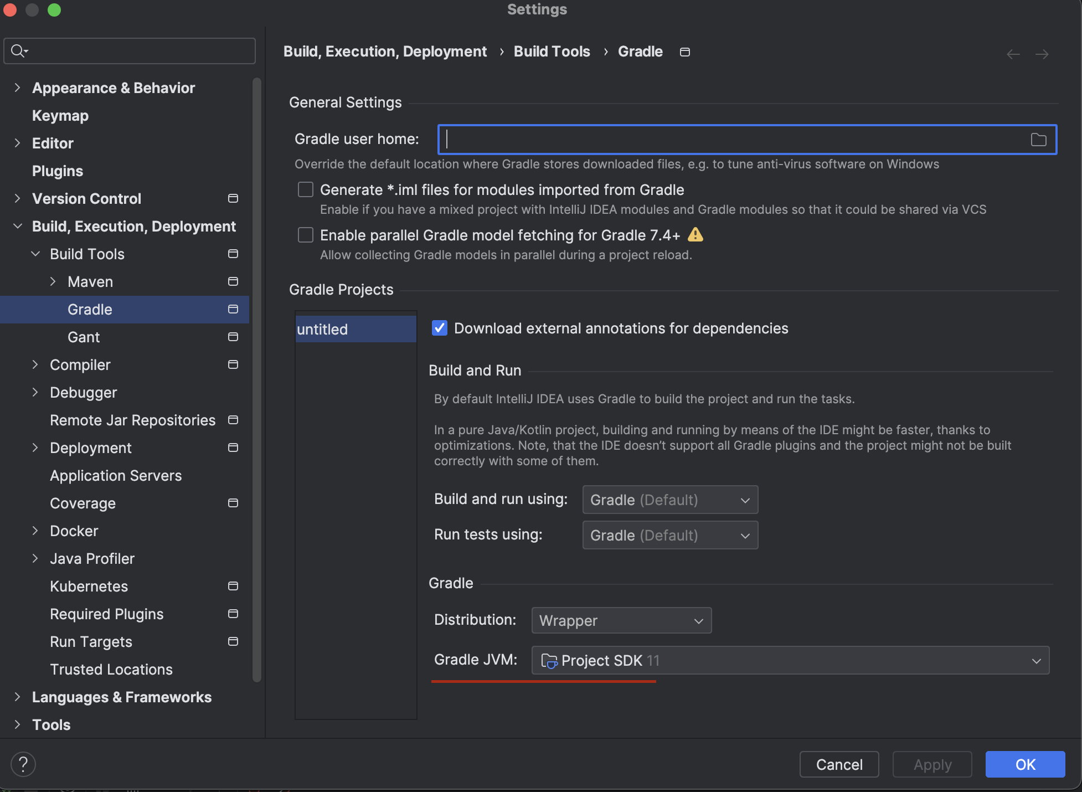Open Trusted Locations settings

click(111, 669)
